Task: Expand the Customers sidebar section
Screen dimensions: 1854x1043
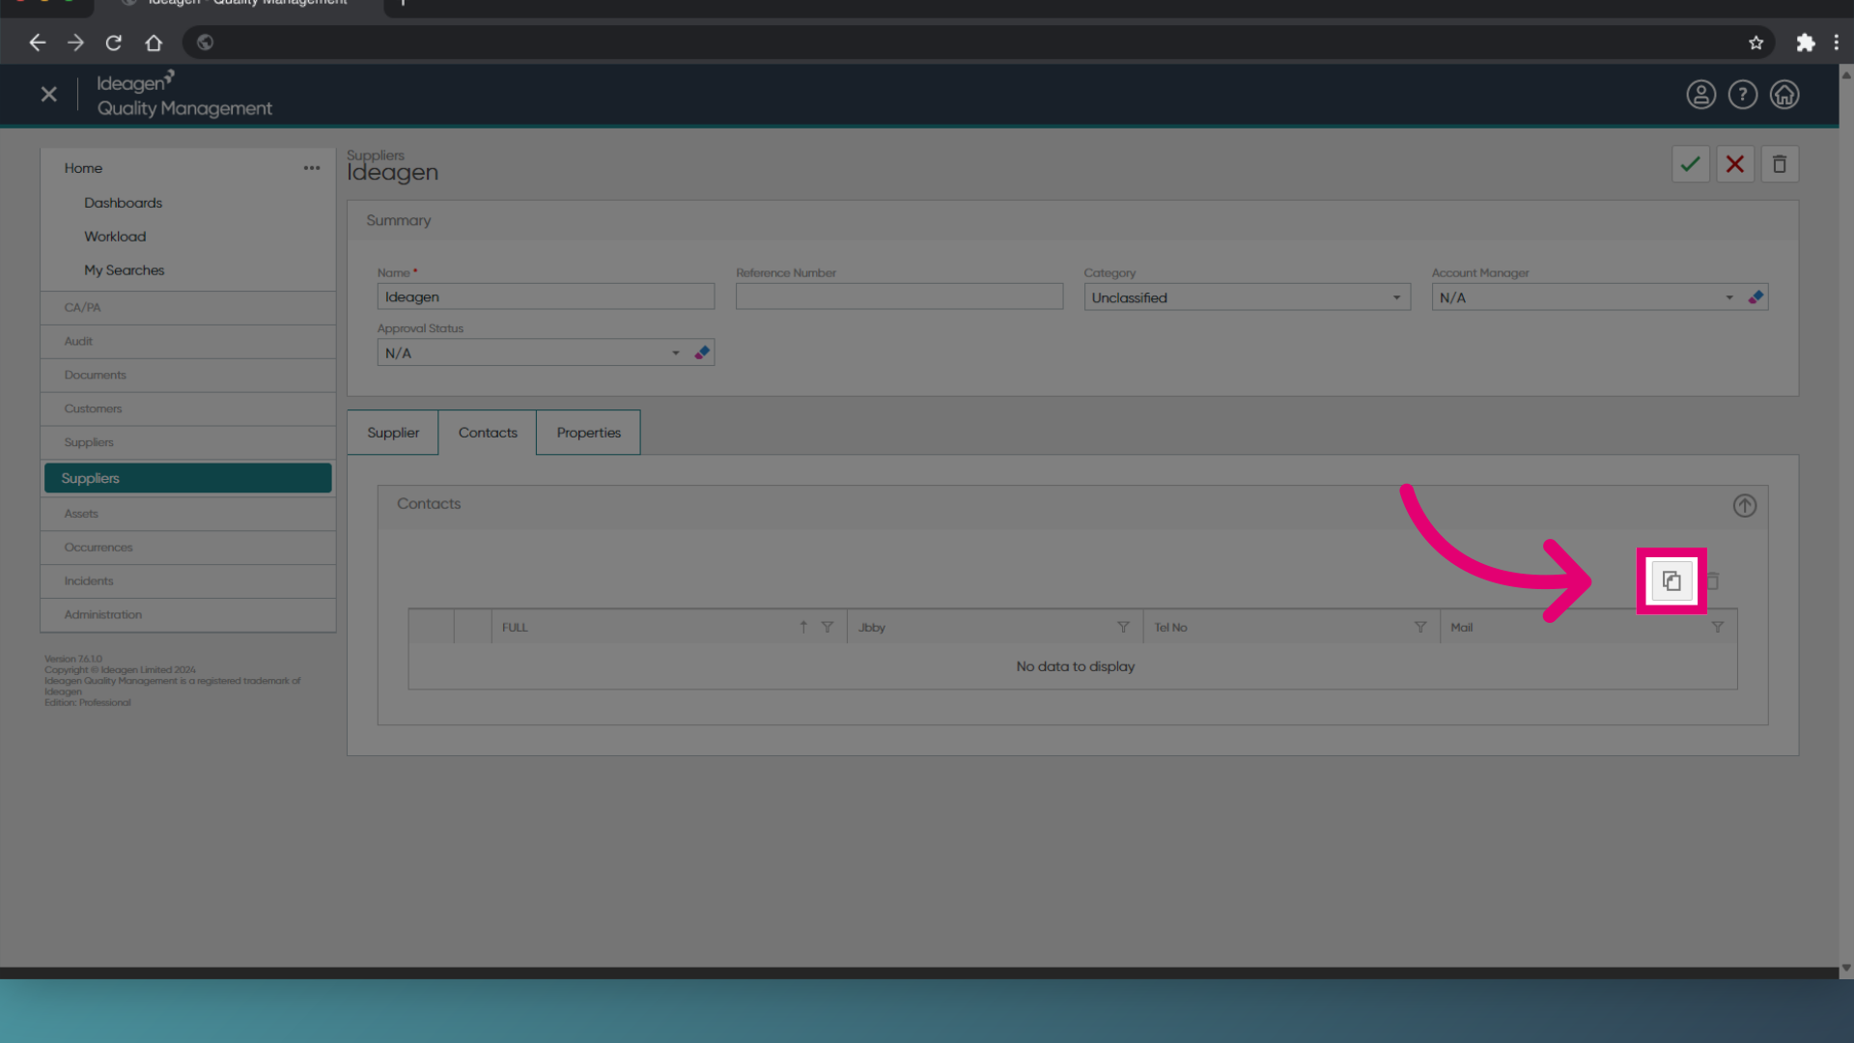Action: [188, 409]
